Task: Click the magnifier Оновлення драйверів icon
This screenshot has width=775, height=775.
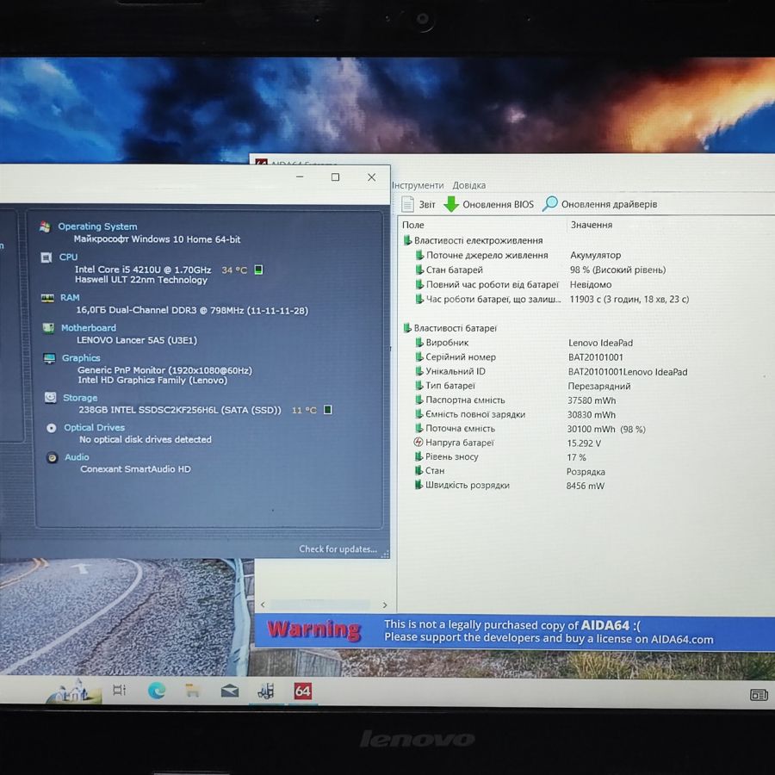Action: (549, 203)
